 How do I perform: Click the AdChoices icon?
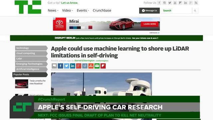coord(158,33)
